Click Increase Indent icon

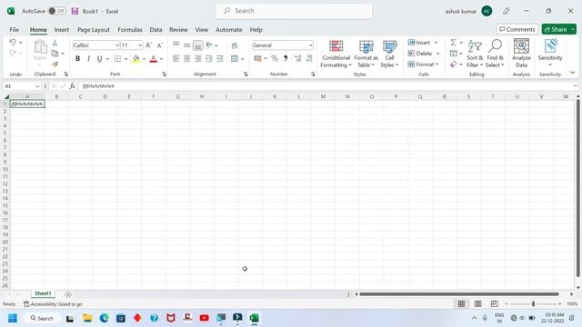[220, 58]
